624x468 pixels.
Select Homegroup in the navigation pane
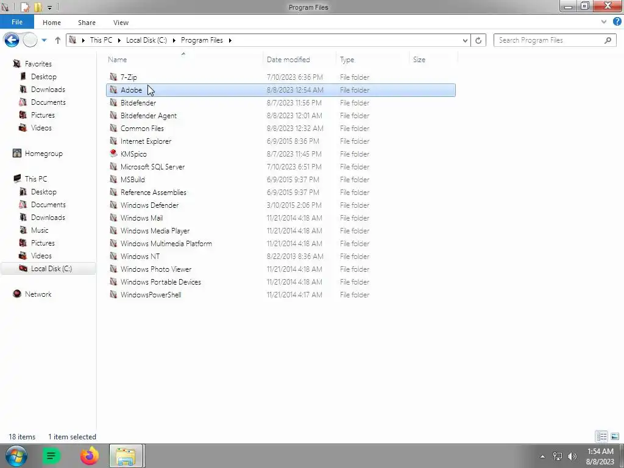pos(43,153)
